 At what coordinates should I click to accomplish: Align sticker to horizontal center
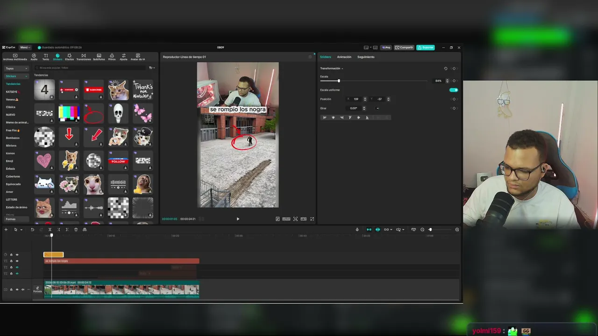[333, 118]
